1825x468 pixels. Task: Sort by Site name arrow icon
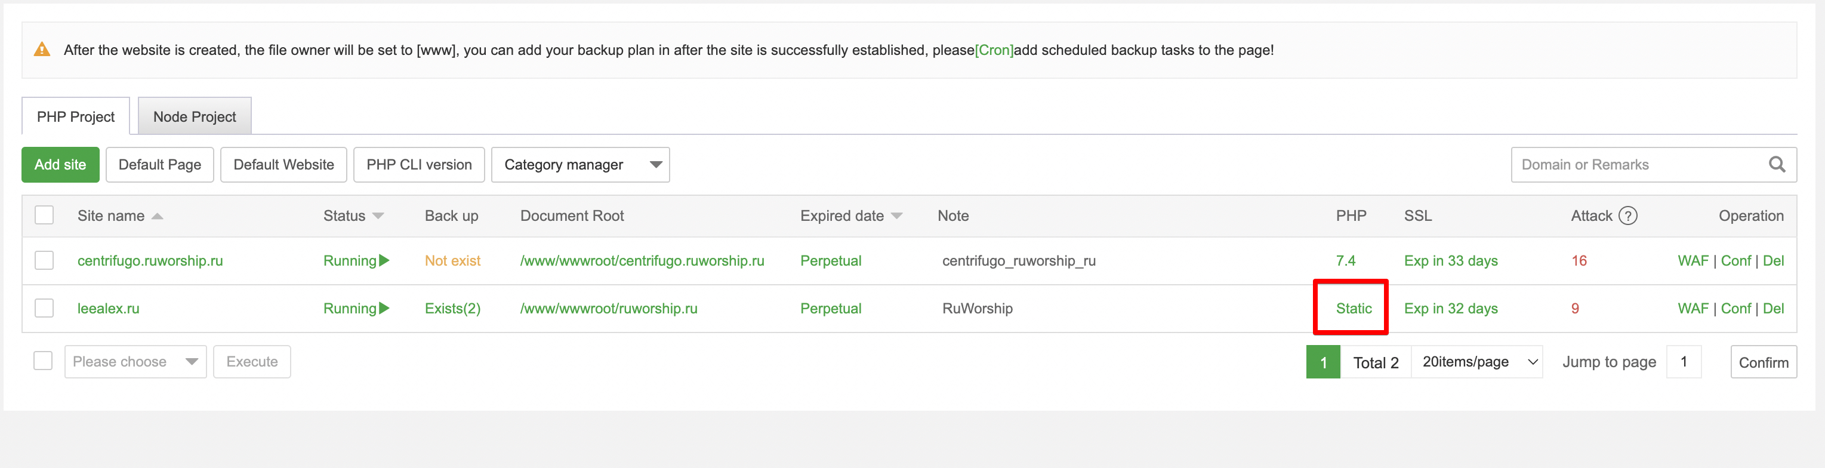tap(158, 216)
